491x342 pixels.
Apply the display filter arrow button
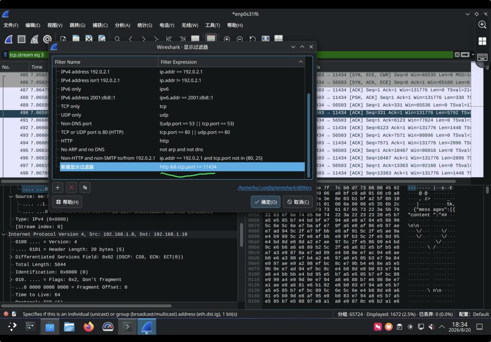pyautogui.click(x=465, y=55)
